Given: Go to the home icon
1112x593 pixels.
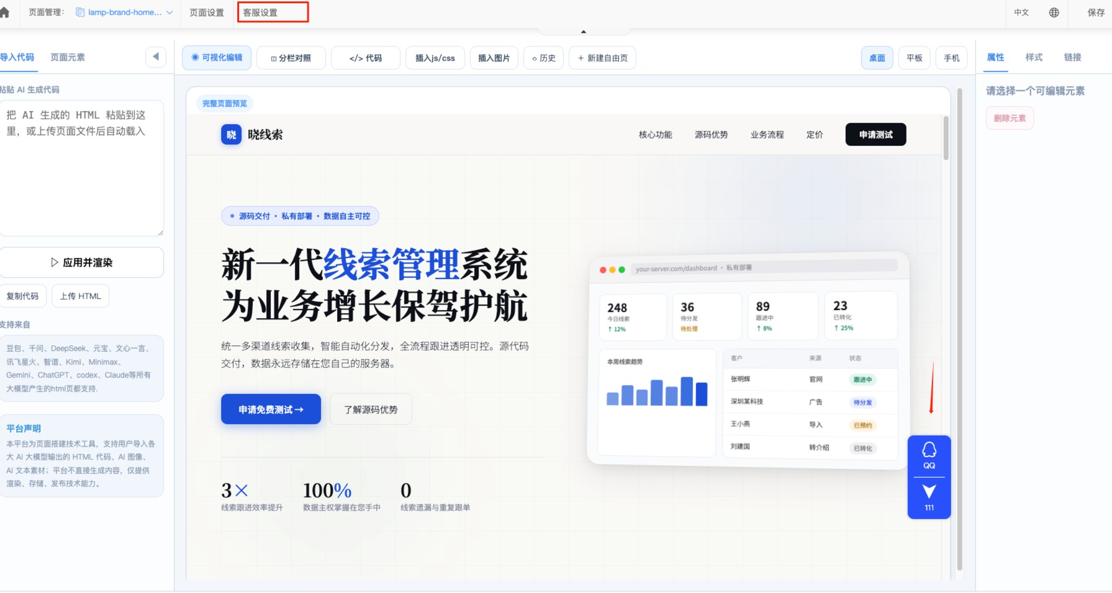Looking at the screenshot, I should pyautogui.click(x=4, y=12).
